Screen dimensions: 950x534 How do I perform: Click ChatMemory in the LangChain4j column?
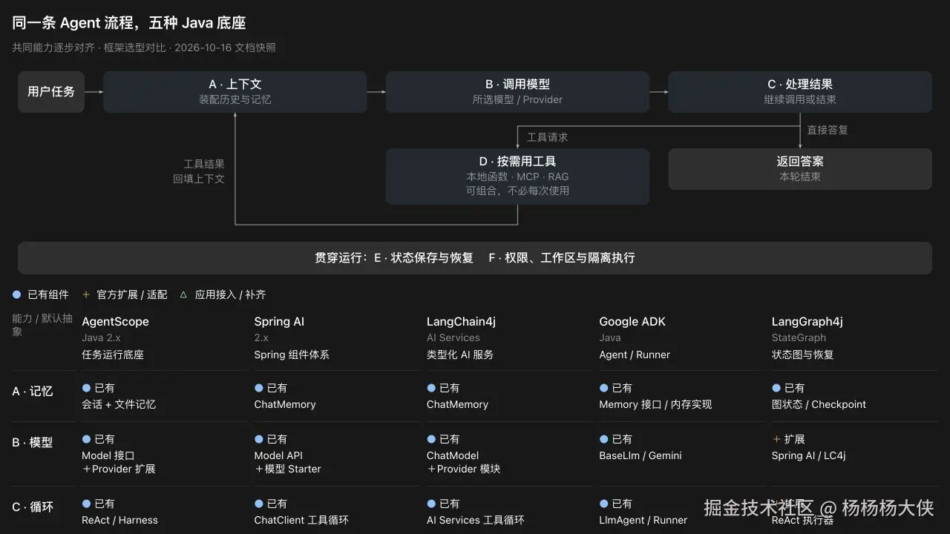click(457, 404)
